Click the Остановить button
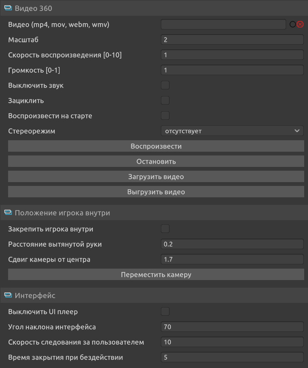This screenshot has height=368, width=308. click(156, 162)
